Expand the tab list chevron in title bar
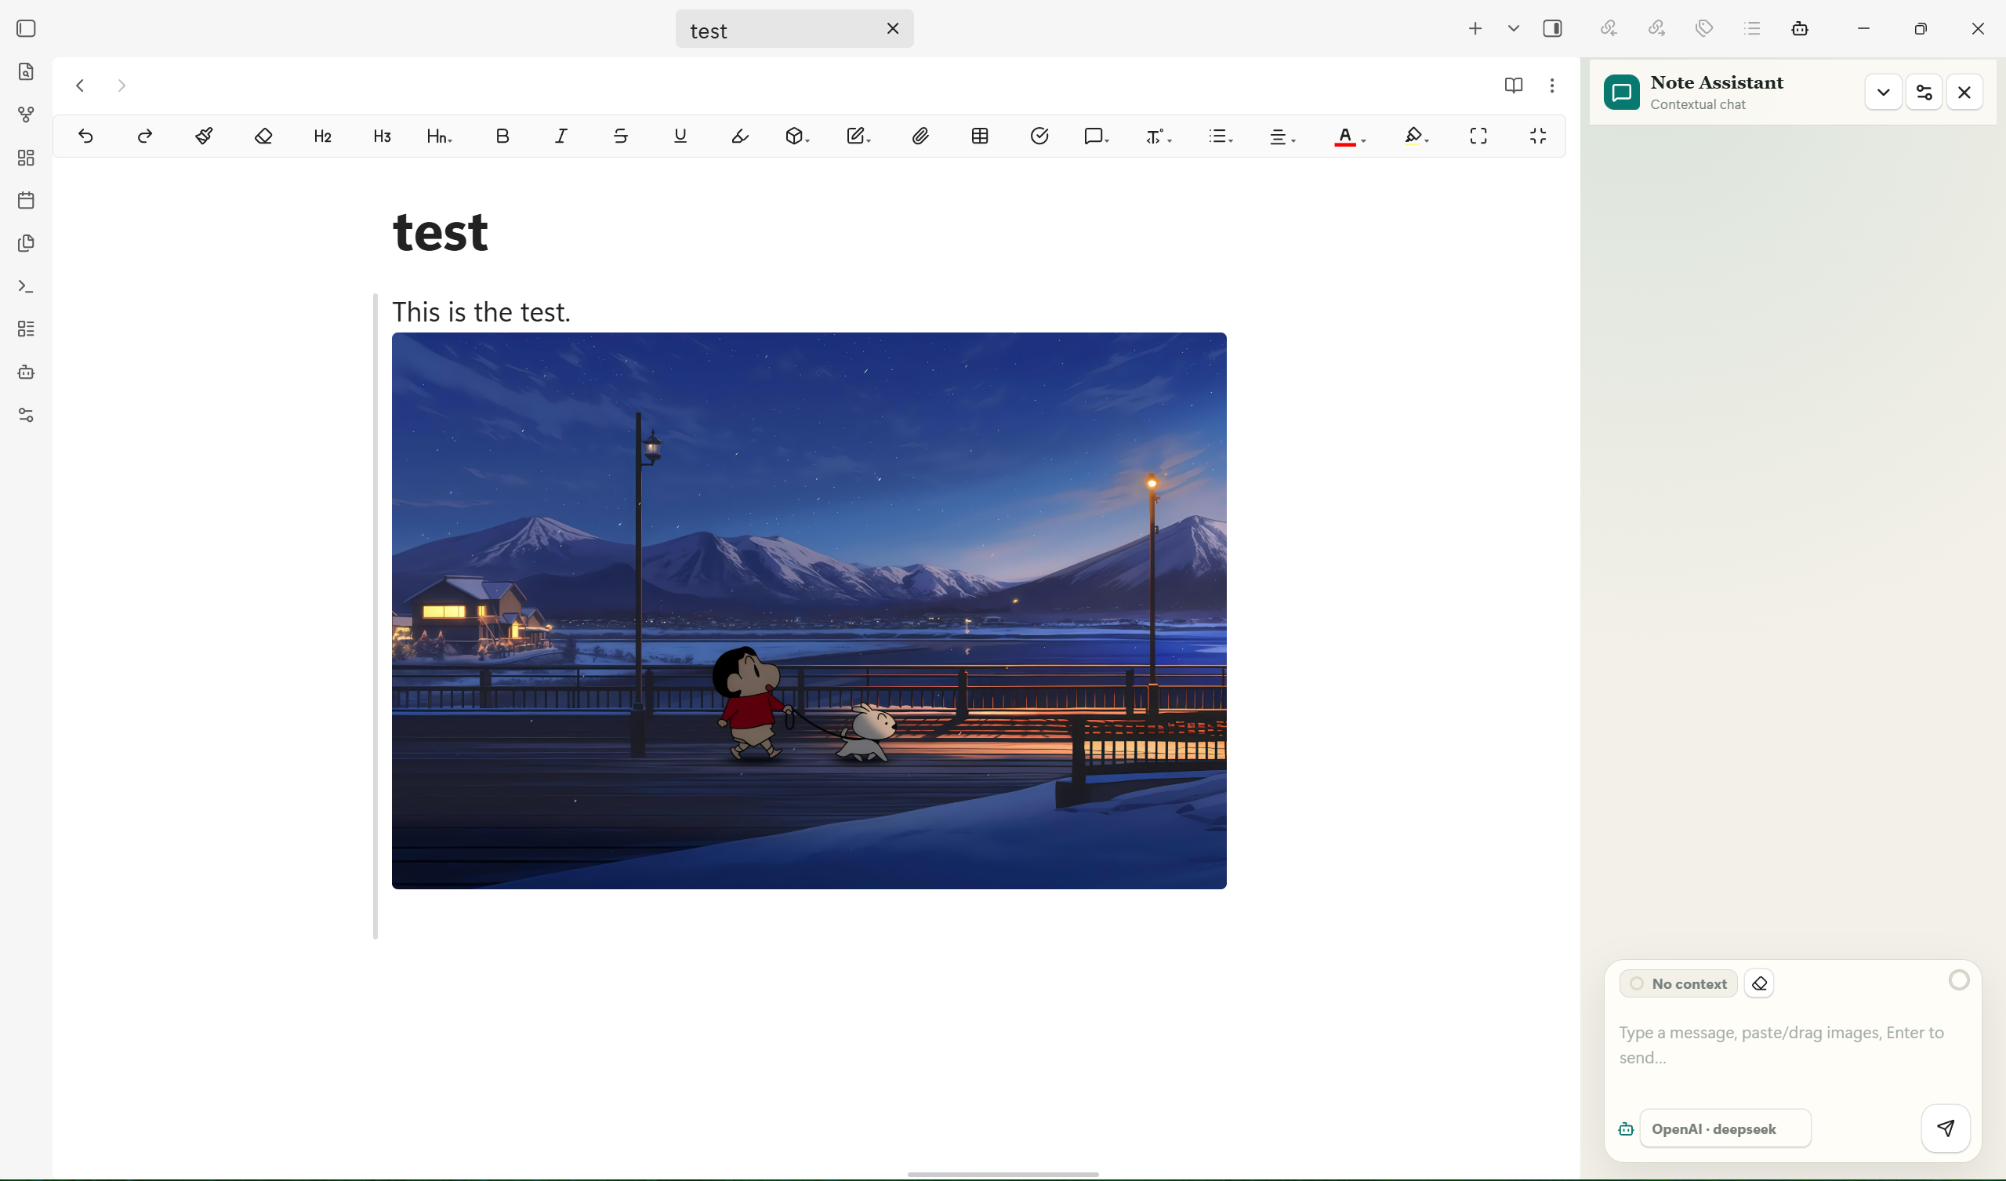 point(1513,29)
